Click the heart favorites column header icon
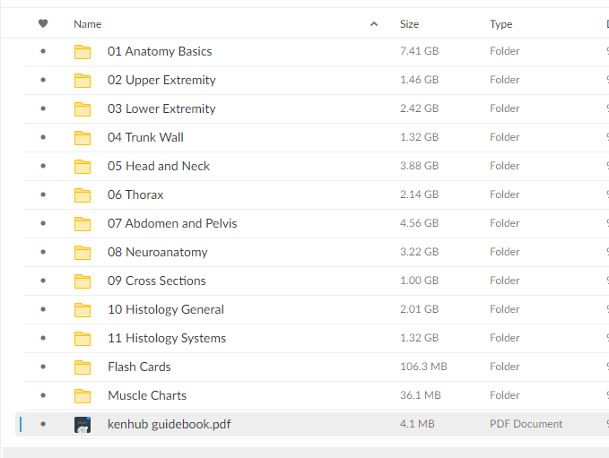The image size is (609, 458). 43,23
